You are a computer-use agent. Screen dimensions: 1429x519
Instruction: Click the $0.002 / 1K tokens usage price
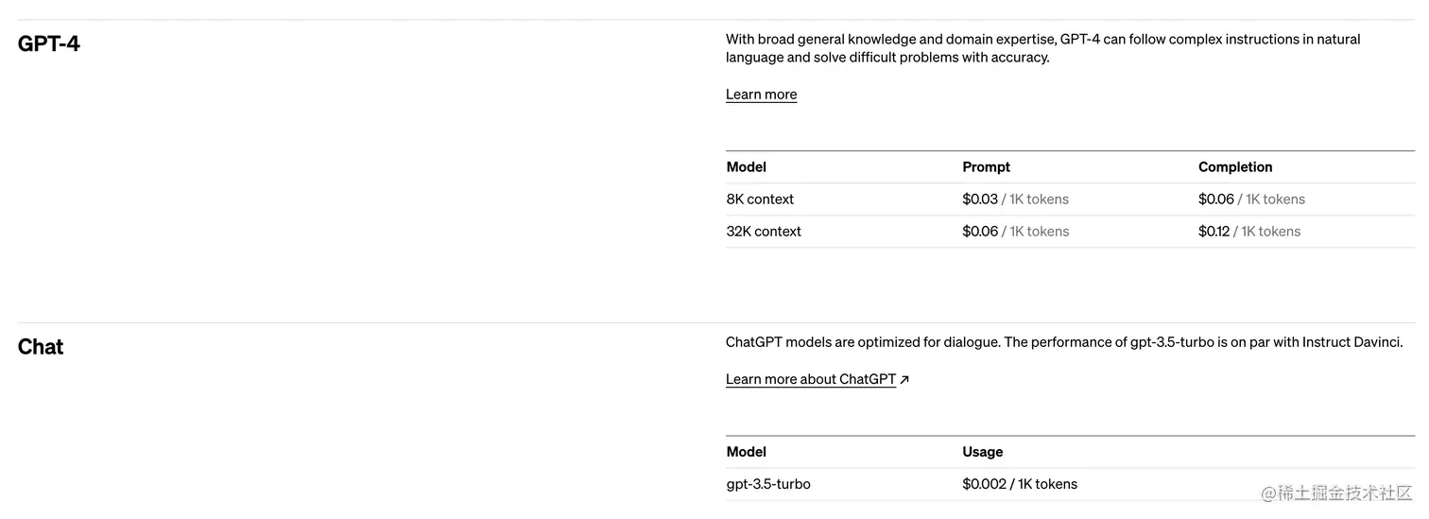point(1020,484)
